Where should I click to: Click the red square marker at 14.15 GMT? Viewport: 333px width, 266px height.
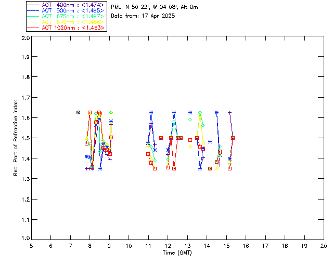click(x=210, y=169)
